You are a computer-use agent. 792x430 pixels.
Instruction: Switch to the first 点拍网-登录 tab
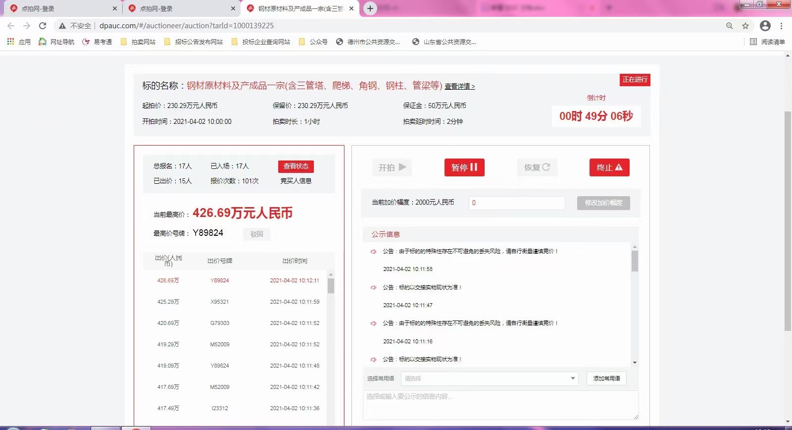coord(59,8)
